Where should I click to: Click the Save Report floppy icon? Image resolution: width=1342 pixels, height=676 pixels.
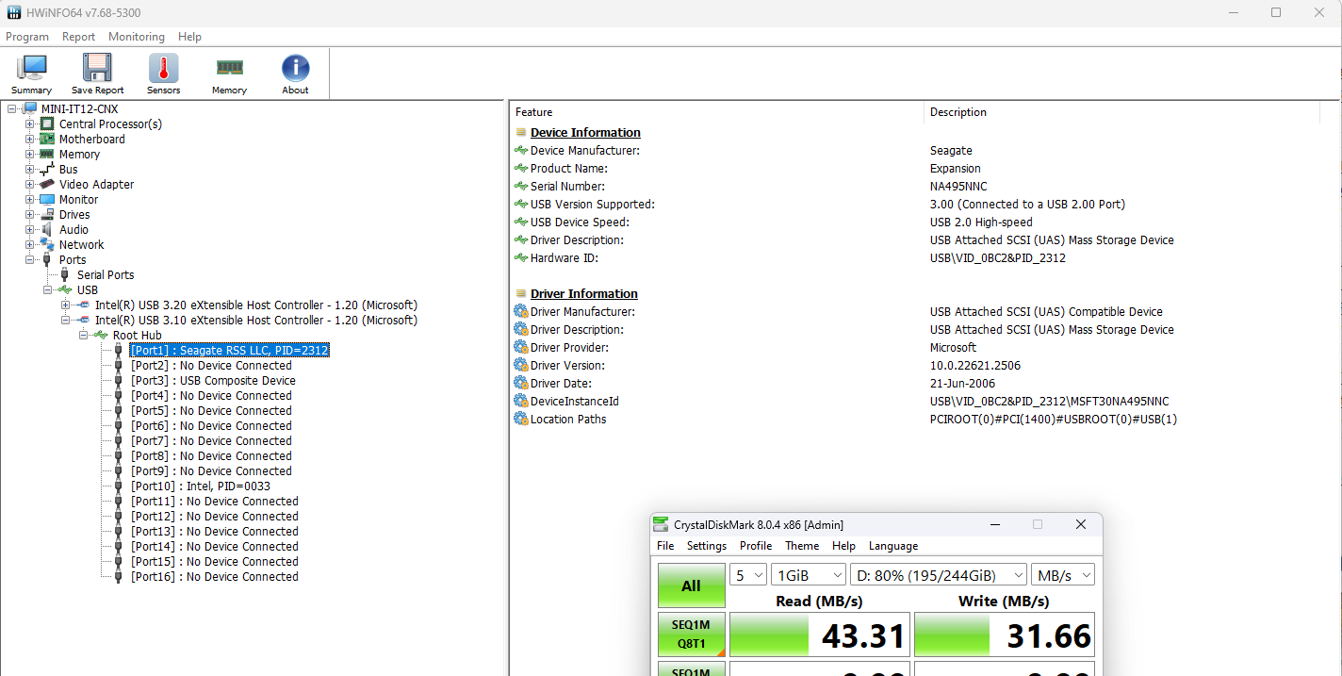point(97,68)
